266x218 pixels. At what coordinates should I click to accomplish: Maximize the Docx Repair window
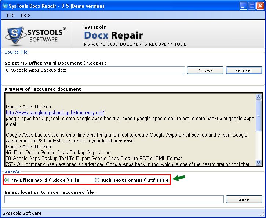(x=252, y=6)
